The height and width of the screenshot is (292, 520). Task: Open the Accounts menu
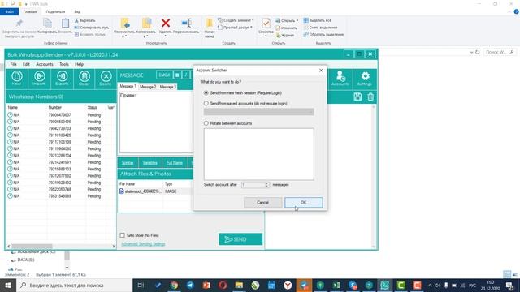(x=45, y=64)
